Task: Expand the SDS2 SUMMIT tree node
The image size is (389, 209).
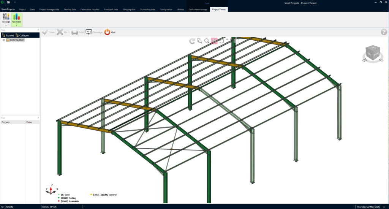Action: click(x=3, y=40)
